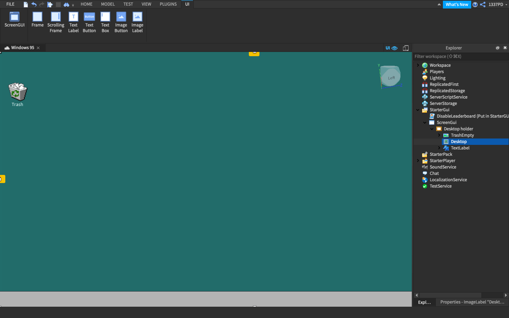Viewport: 509px width, 318px height.
Task: Switch to the HOME ribbon tab
Action: coord(86,4)
